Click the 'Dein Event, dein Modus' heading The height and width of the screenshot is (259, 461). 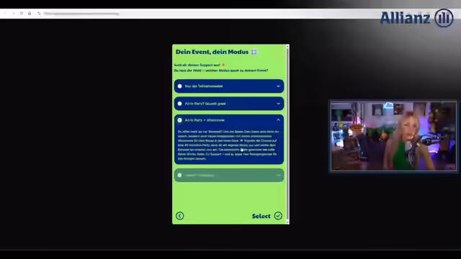tap(212, 52)
